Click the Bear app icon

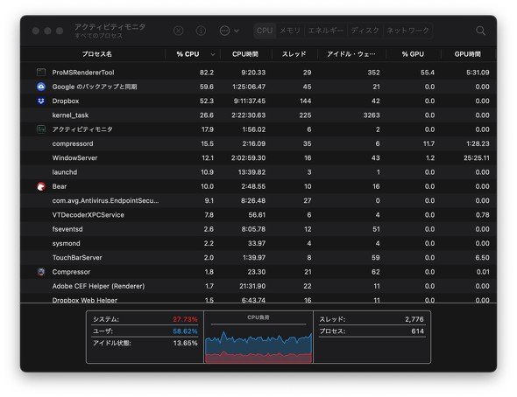(x=41, y=186)
